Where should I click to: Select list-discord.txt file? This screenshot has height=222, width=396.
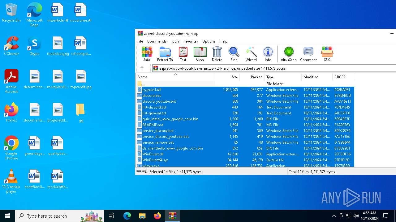[x=245, y=107]
